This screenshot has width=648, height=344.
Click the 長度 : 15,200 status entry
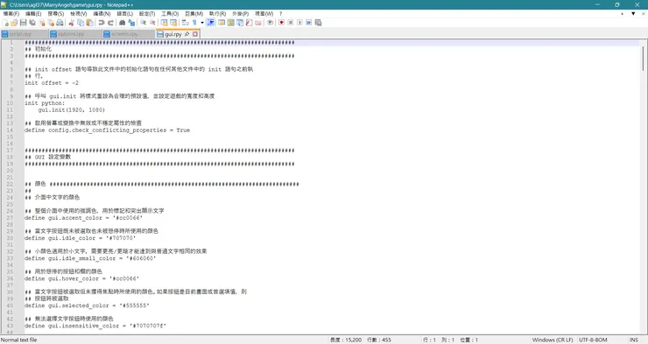(x=346, y=340)
